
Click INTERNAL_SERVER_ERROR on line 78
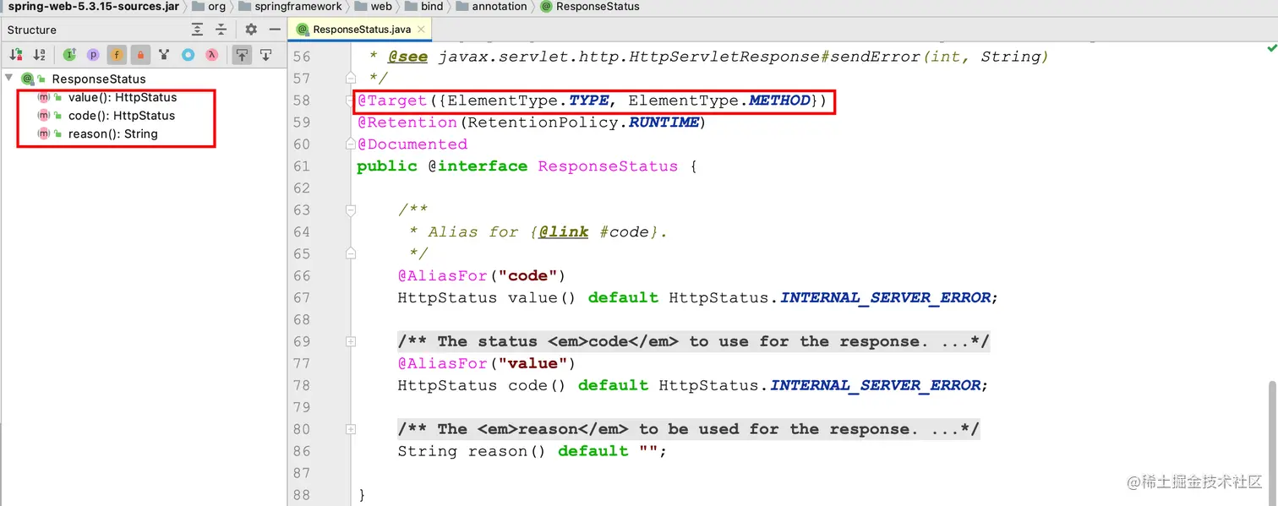[875, 386]
